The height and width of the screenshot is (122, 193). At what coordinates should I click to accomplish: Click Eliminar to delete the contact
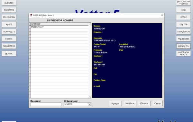coord(144,103)
